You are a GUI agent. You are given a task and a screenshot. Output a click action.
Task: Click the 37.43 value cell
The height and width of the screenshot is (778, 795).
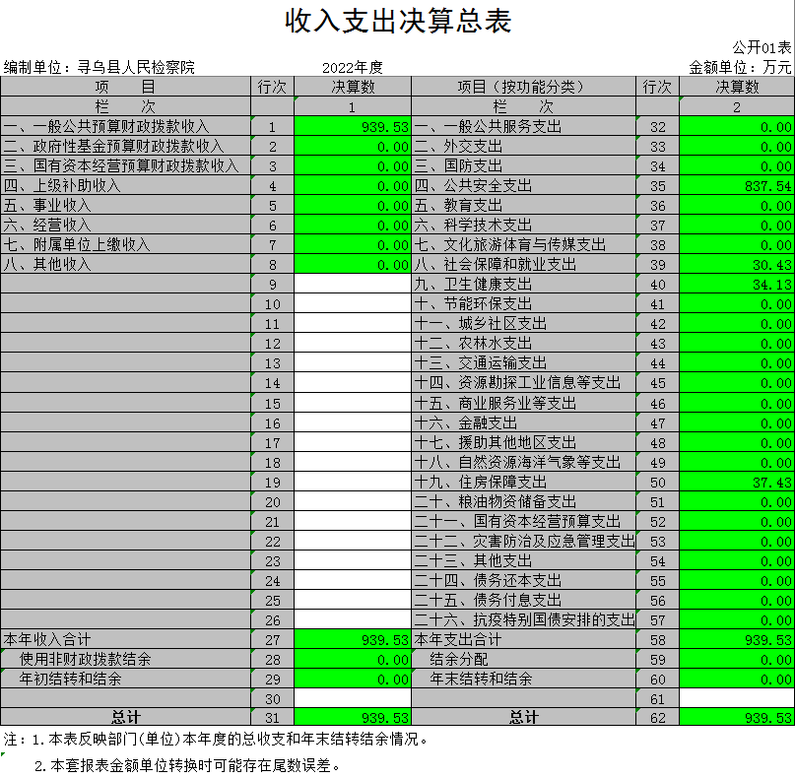(x=737, y=482)
